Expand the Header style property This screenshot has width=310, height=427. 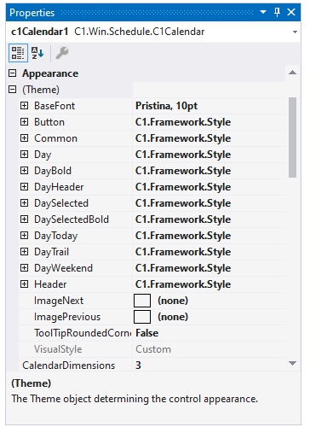pos(25,284)
